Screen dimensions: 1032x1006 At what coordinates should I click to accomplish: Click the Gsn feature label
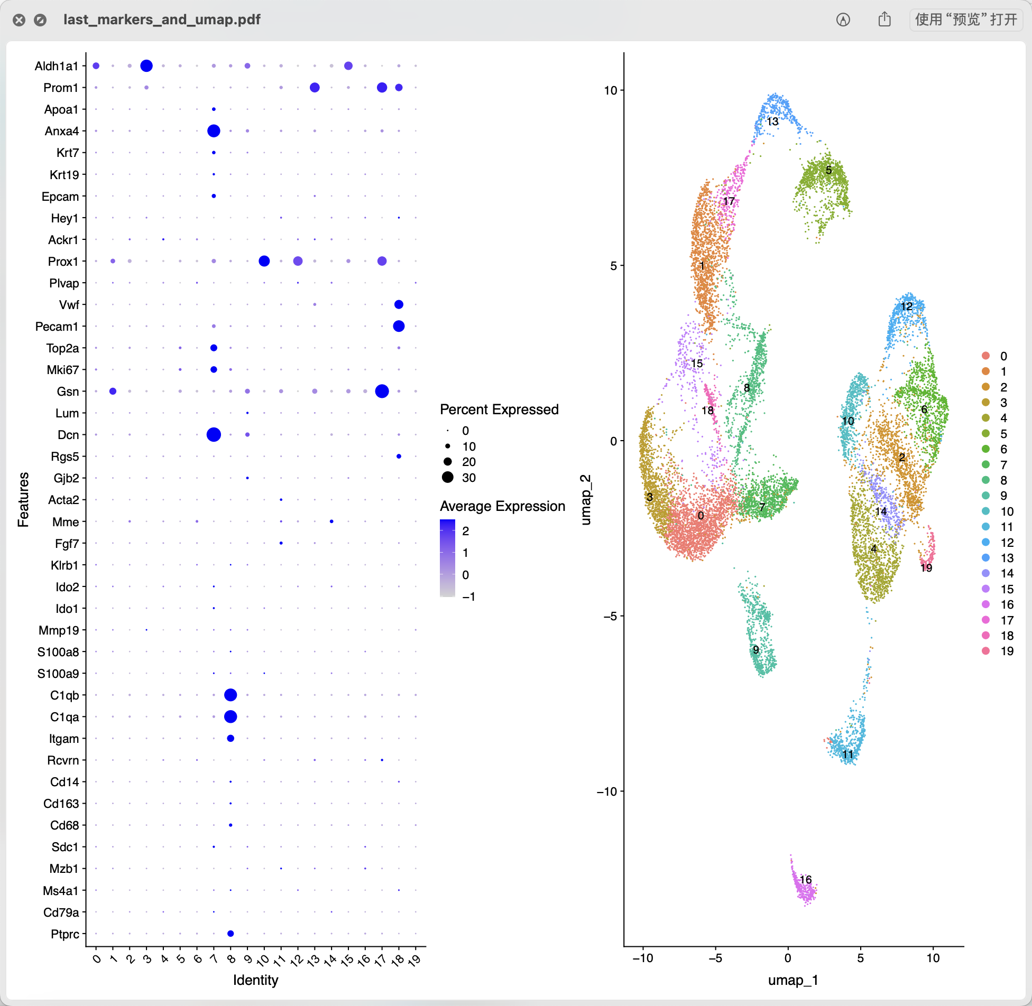pyautogui.click(x=68, y=392)
